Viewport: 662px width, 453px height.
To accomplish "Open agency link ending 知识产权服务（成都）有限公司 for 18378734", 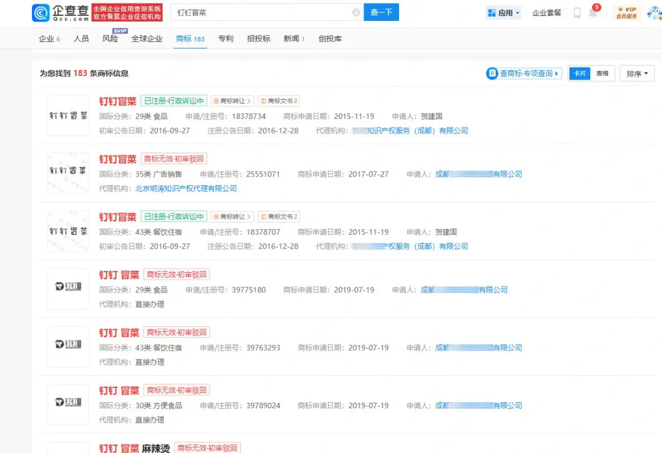I will coord(410,131).
